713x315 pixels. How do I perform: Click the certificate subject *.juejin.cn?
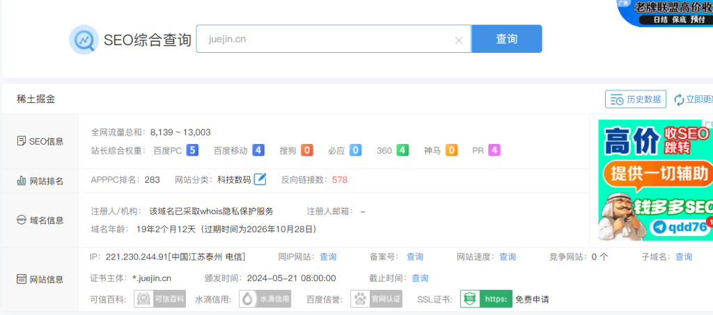(x=151, y=278)
